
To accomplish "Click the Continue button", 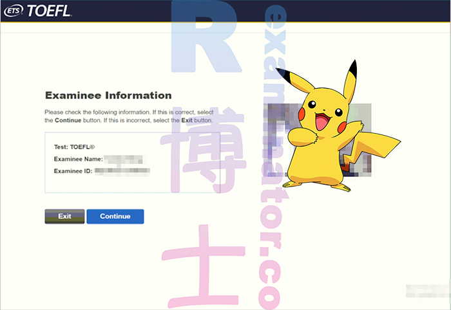I will [115, 217].
